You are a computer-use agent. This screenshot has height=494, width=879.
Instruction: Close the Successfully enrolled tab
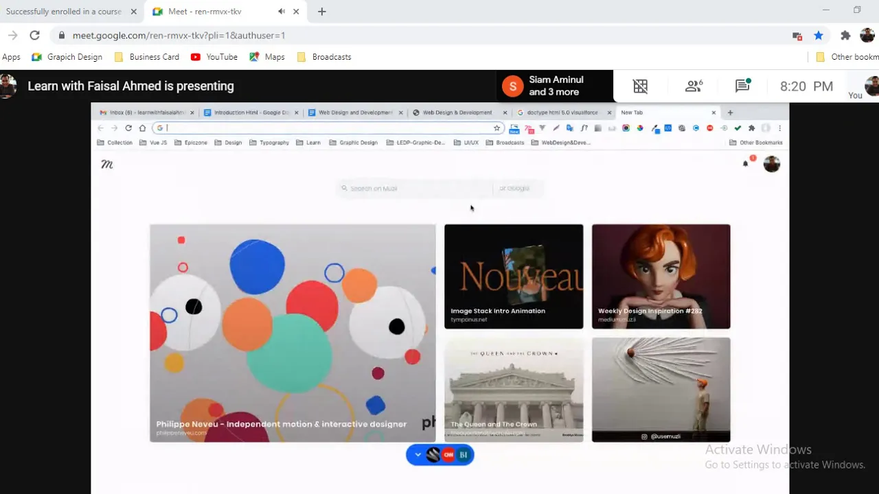click(x=134, y=11)
